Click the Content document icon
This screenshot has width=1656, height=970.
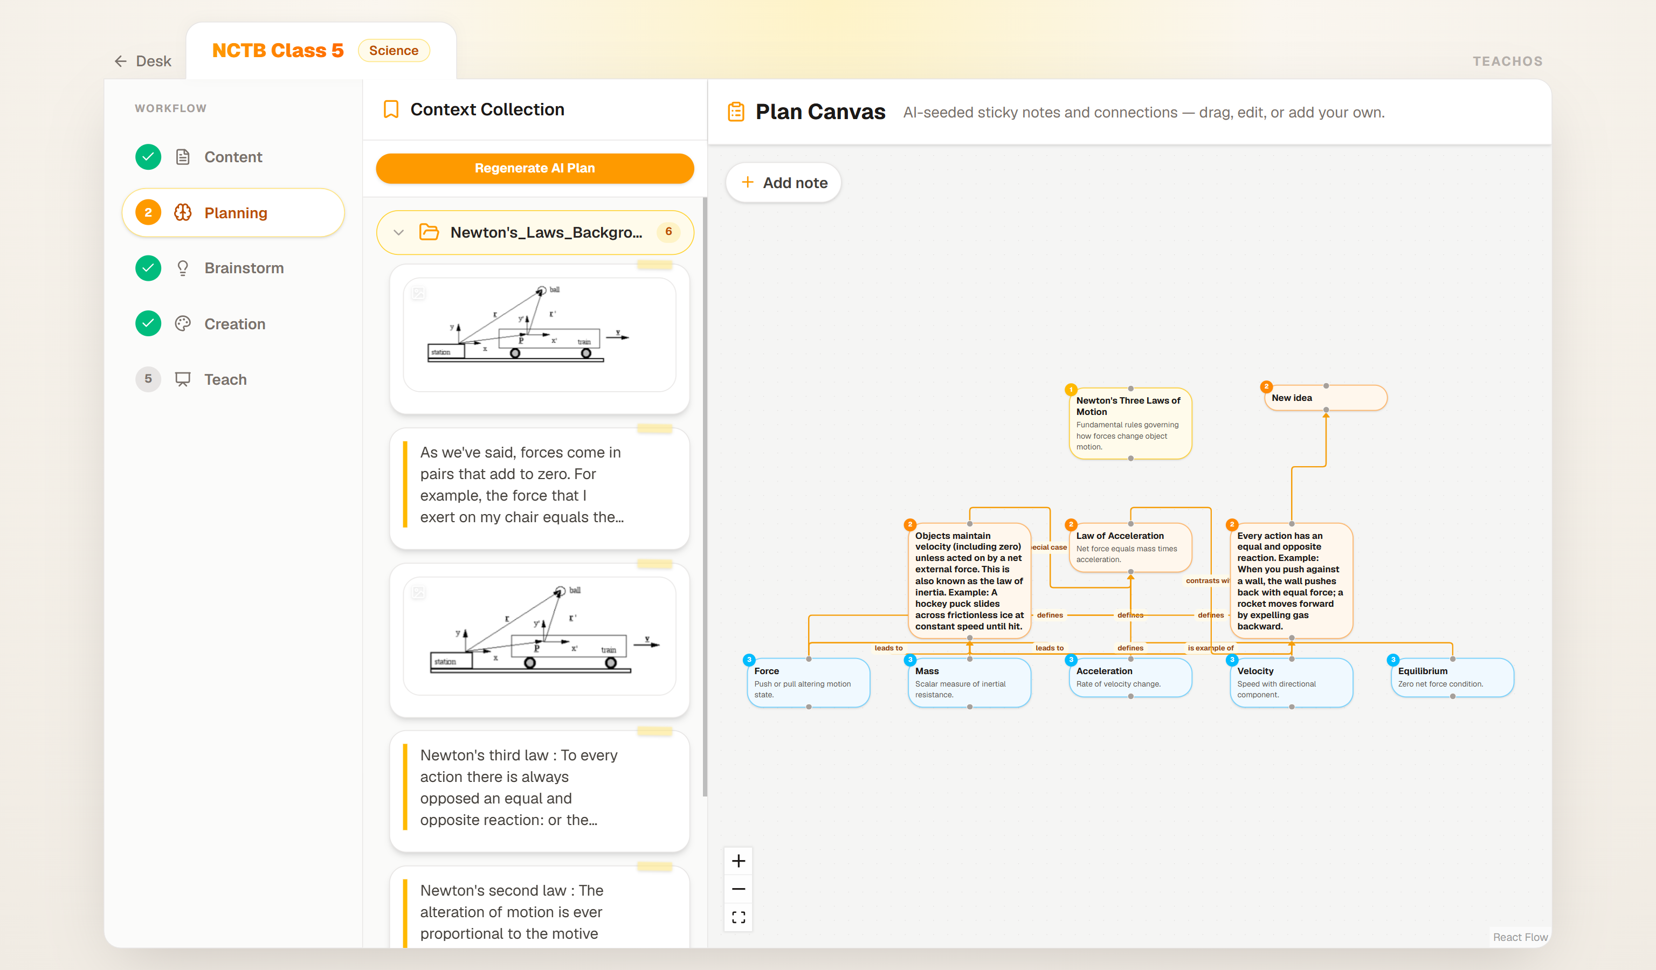(183, 157)
